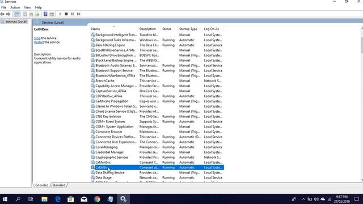Open the Action Center notification icon
This screenshot has height=204, width=363.
click(x=357, y=199)
